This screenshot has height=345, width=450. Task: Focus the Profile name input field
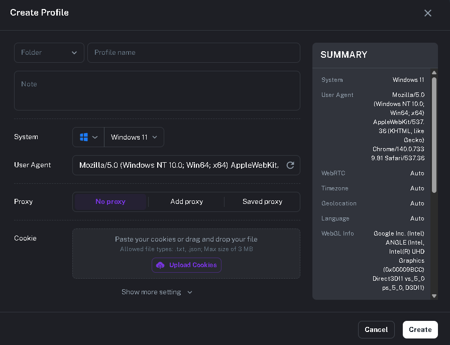point(193,53)
